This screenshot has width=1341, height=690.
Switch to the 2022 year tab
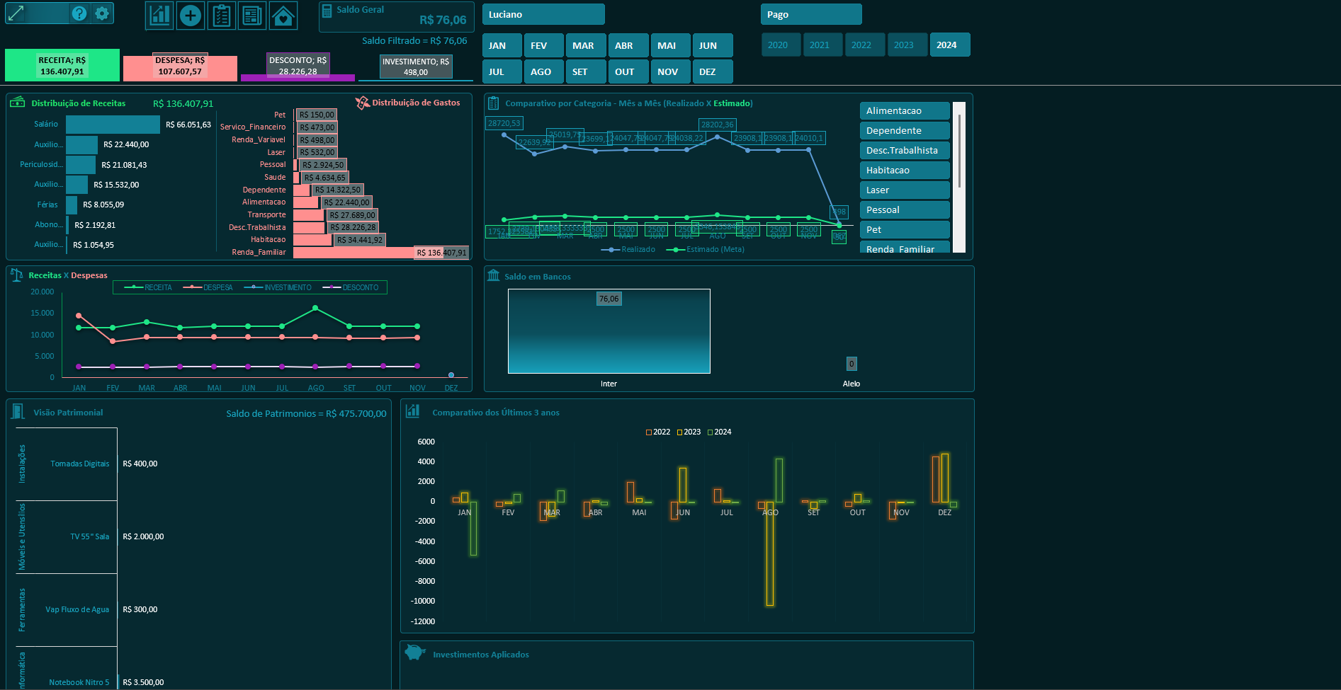click(864, 44)
